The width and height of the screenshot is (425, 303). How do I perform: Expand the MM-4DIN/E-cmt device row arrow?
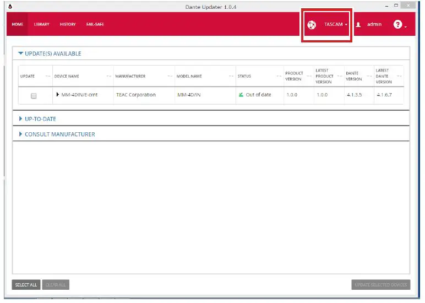(57, 94)
